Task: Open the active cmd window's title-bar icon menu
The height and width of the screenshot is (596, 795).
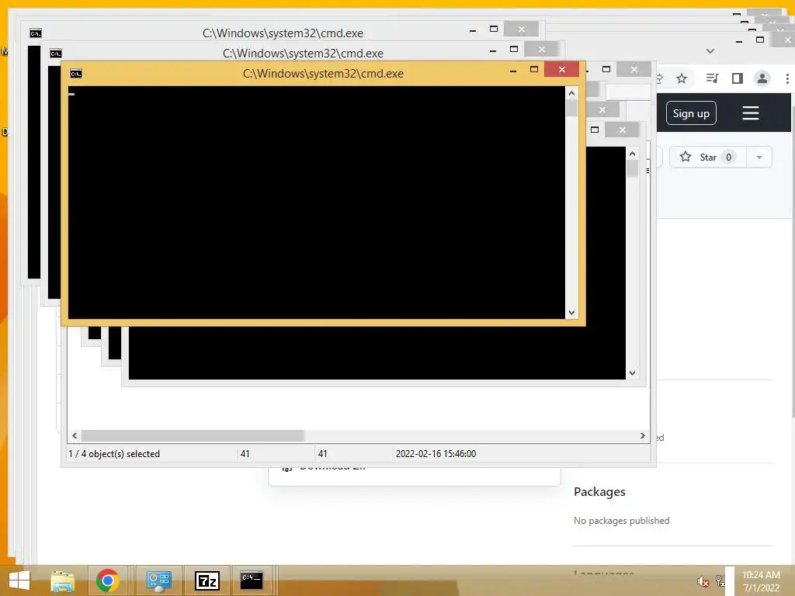Action: pos(76,74)
